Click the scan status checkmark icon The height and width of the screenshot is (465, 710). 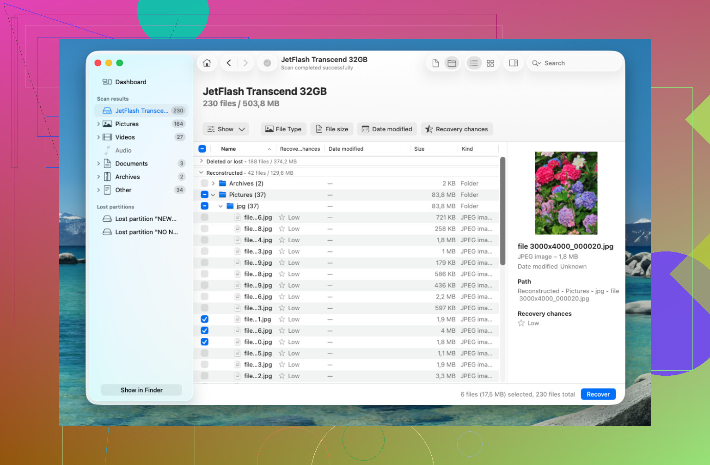pyautogui.click(x=267, y=63)
